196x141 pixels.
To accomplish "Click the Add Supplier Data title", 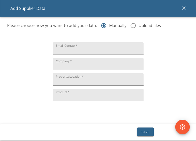I will pos(28,8).
